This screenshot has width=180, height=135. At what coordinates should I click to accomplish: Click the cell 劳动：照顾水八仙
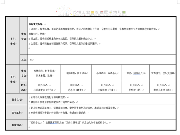click(136, 73)
